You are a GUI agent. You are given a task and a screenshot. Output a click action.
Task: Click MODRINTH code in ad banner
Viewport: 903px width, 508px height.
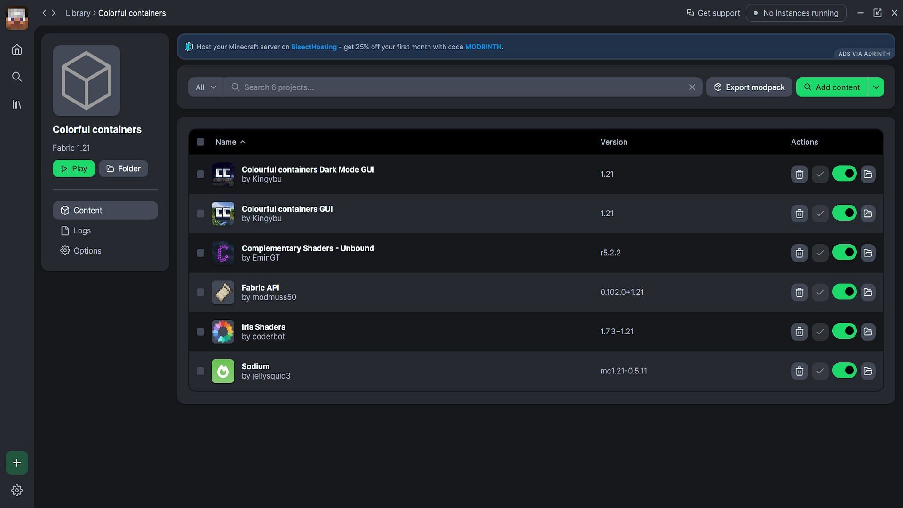[483, 47]
